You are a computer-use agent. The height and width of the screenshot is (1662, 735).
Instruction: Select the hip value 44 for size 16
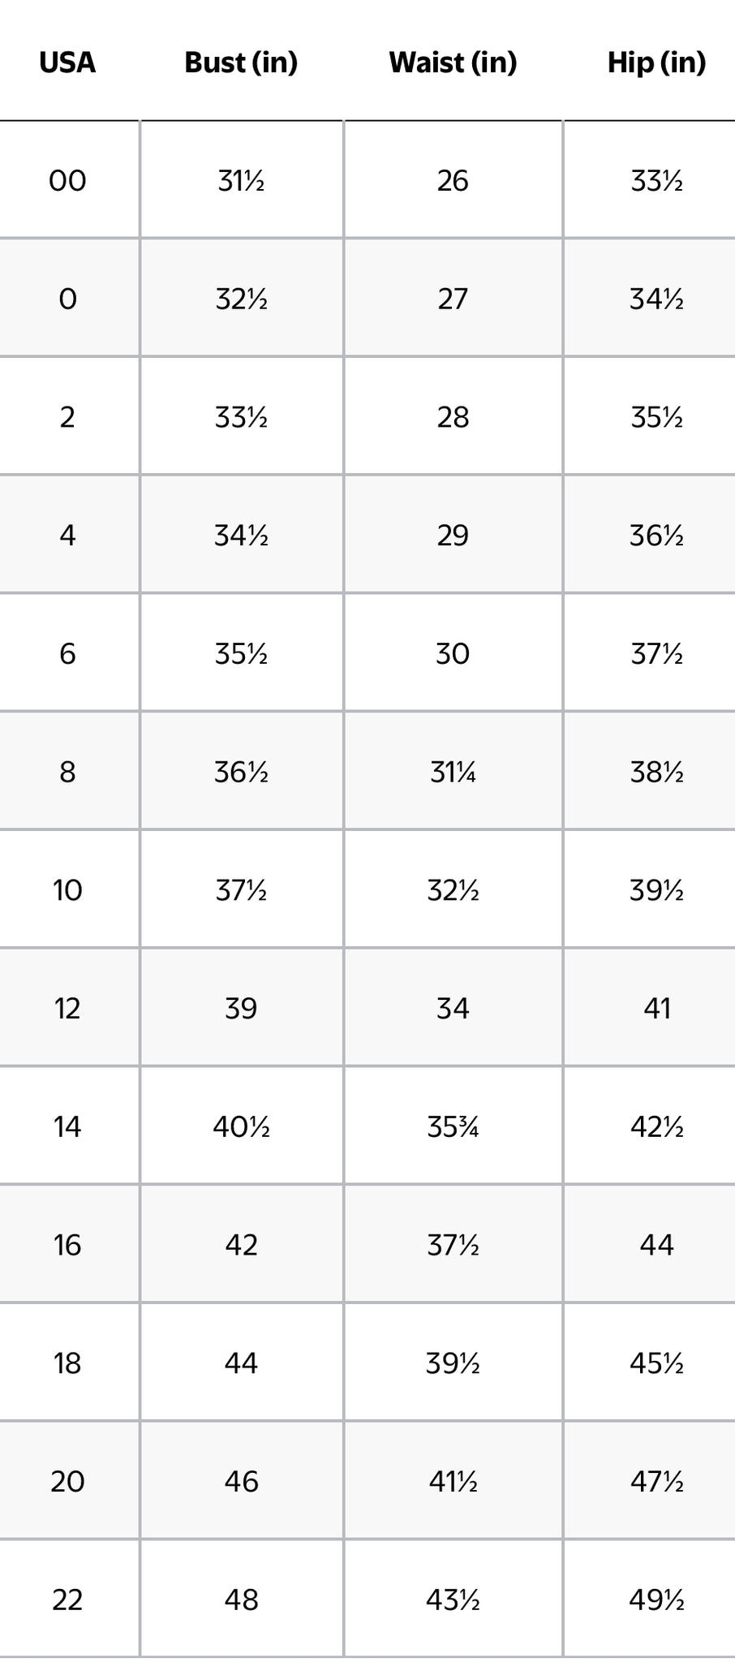(x=656, y=1244)
